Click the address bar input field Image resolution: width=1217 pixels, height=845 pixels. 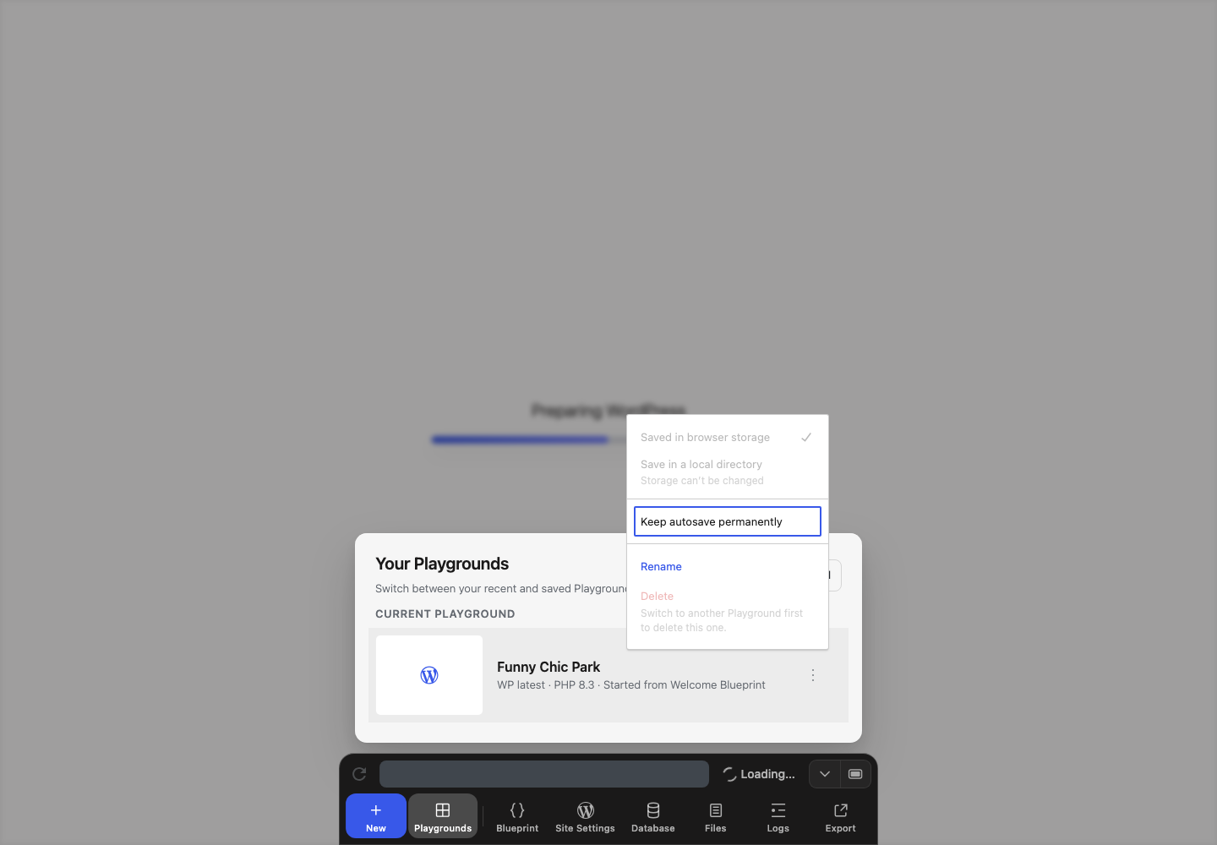click(x=544, y=774)
